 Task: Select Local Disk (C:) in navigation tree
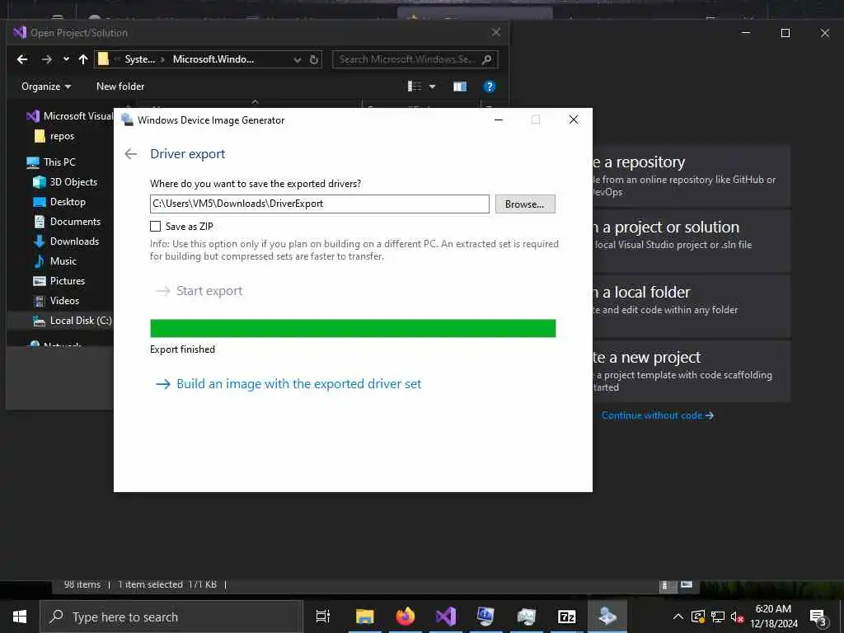73,321
